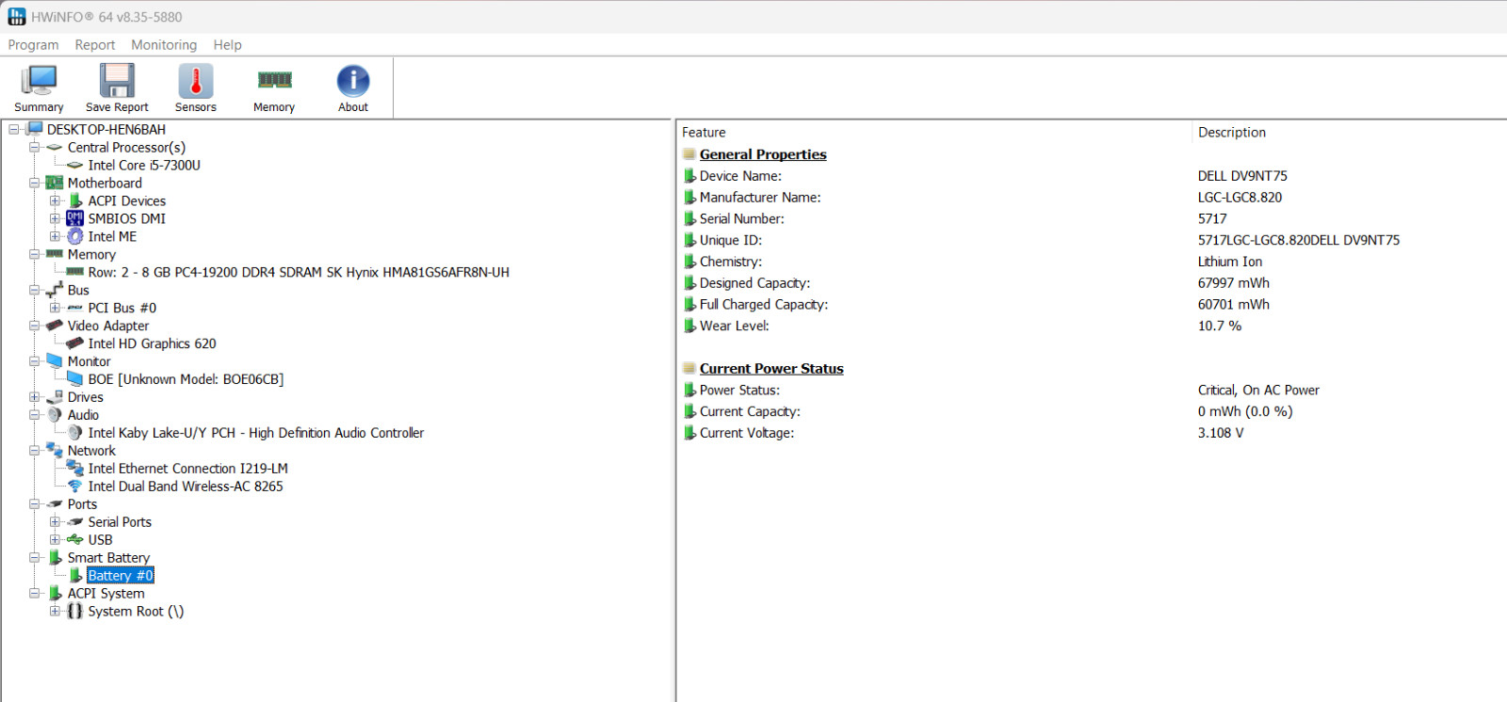
Task: Expand the Intel ME node
Action: 55,236
